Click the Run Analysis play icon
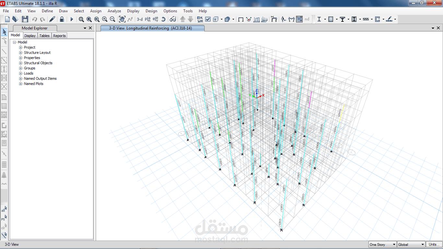The height and width of the screenshot is (249, 443). (72, 19)
